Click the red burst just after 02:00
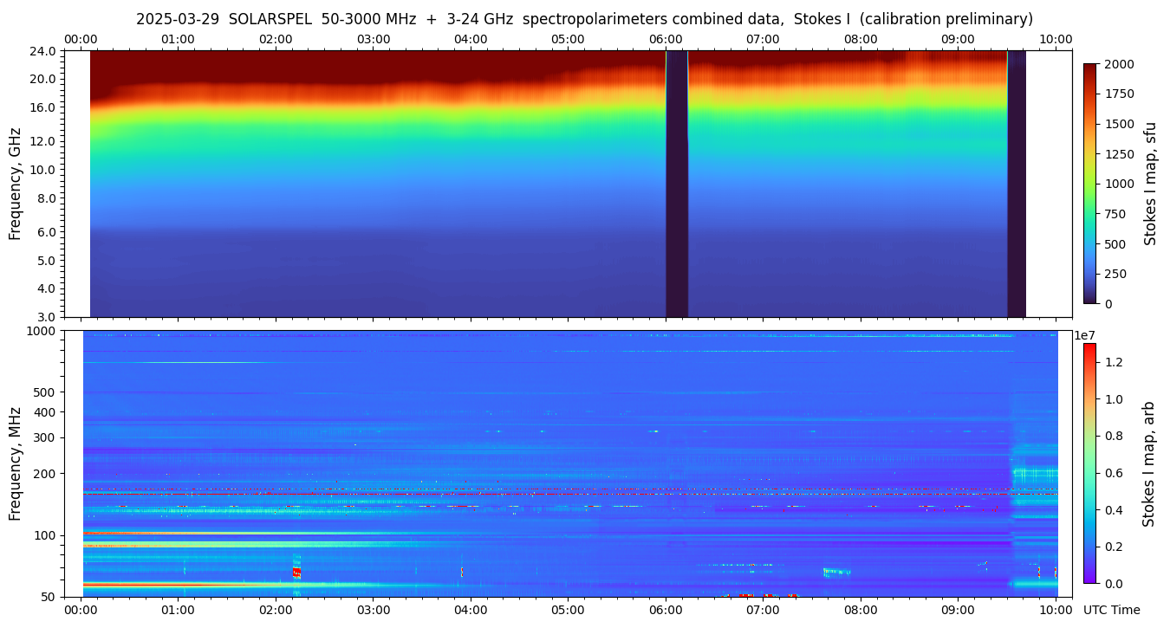The width and height of the screenshot is (1170, 628). pos(296,572)
